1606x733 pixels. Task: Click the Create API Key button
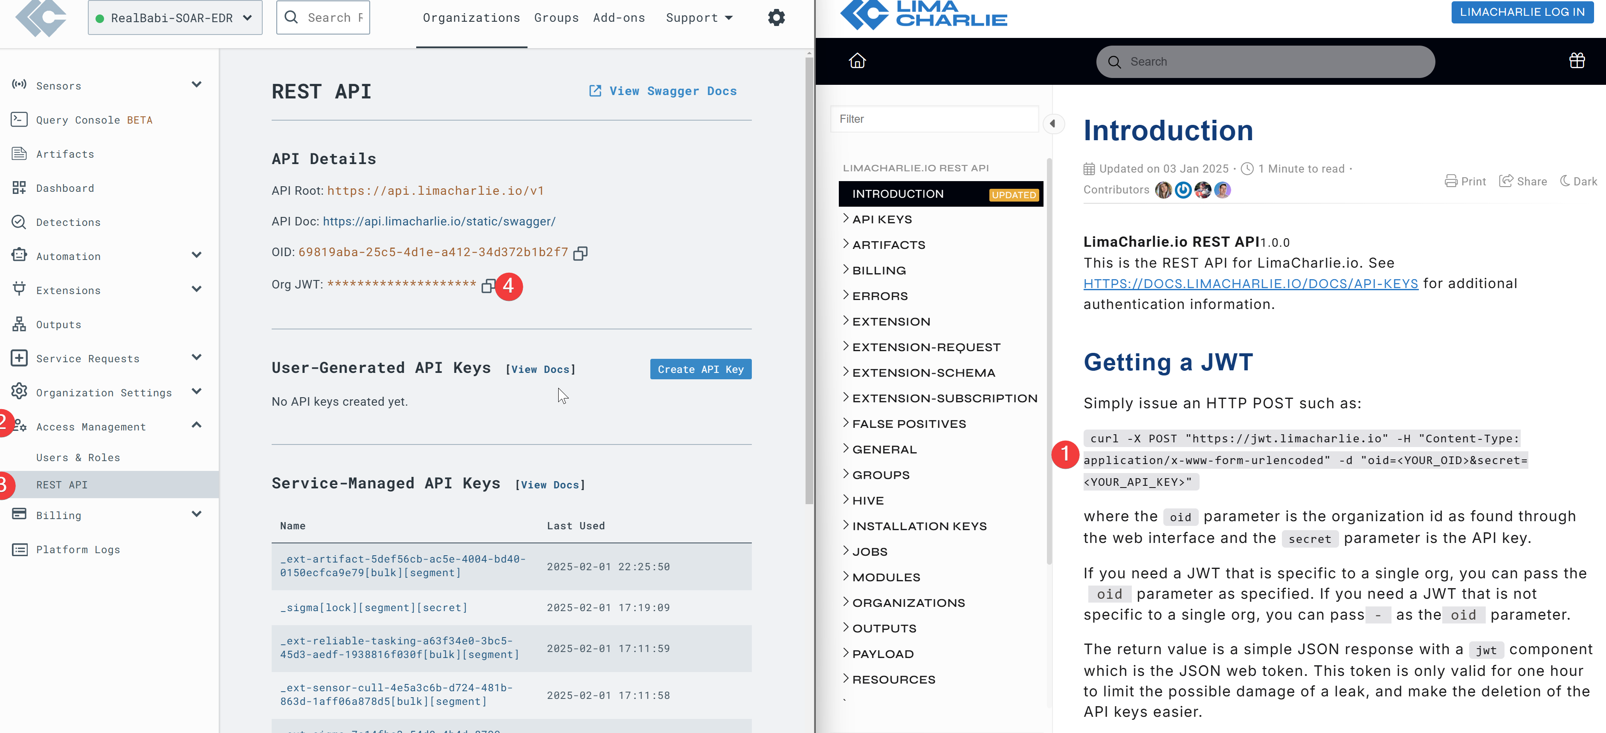701,369
